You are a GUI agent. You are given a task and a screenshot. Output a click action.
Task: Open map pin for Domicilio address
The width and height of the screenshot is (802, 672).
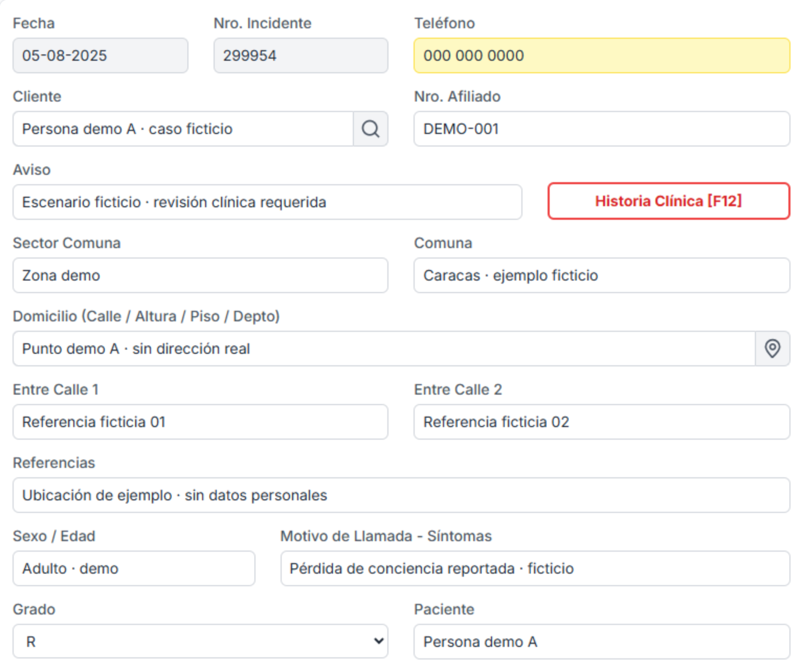click(773, 349)
